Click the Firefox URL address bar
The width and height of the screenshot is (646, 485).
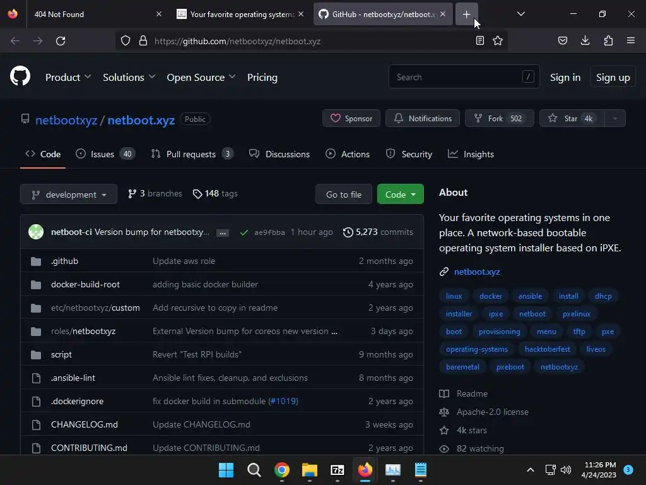tap(312, 41)
